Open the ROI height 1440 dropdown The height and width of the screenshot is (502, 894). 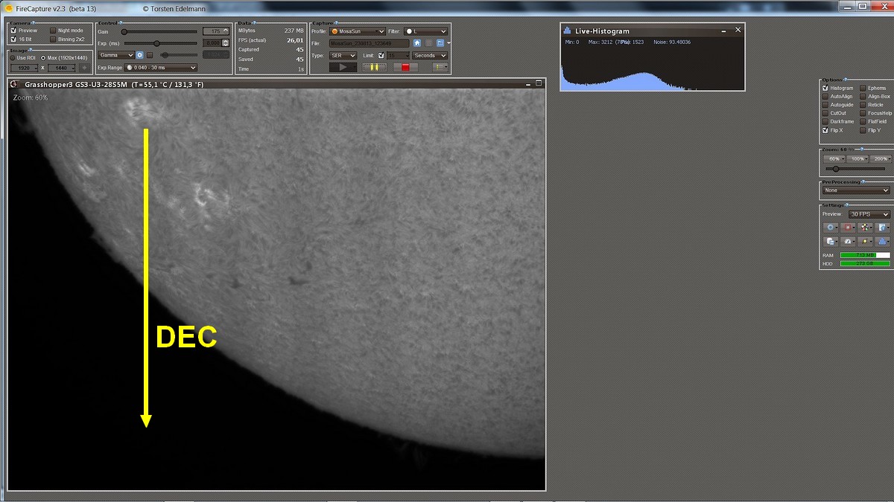coord(62,68)
